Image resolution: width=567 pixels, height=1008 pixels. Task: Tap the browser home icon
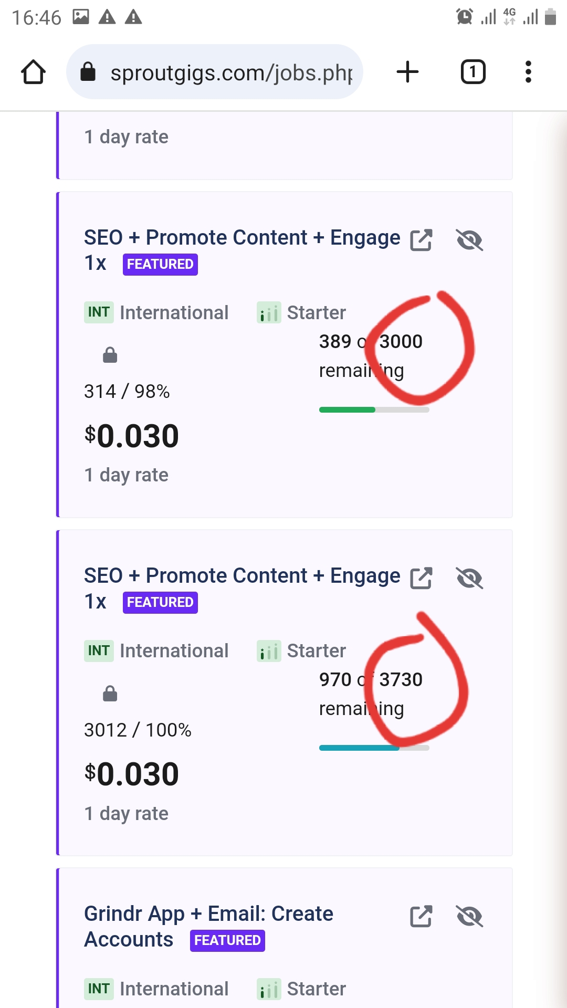(33, 72)
